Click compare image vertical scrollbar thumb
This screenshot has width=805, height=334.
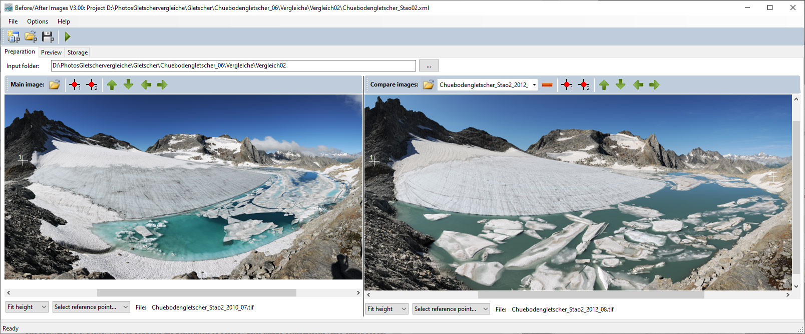pyautogui.click(x=796, y=197)
